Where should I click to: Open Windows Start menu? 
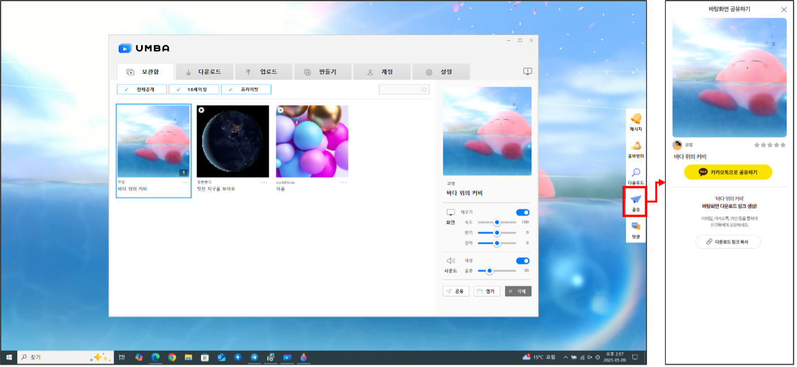[x=9, y=357]
